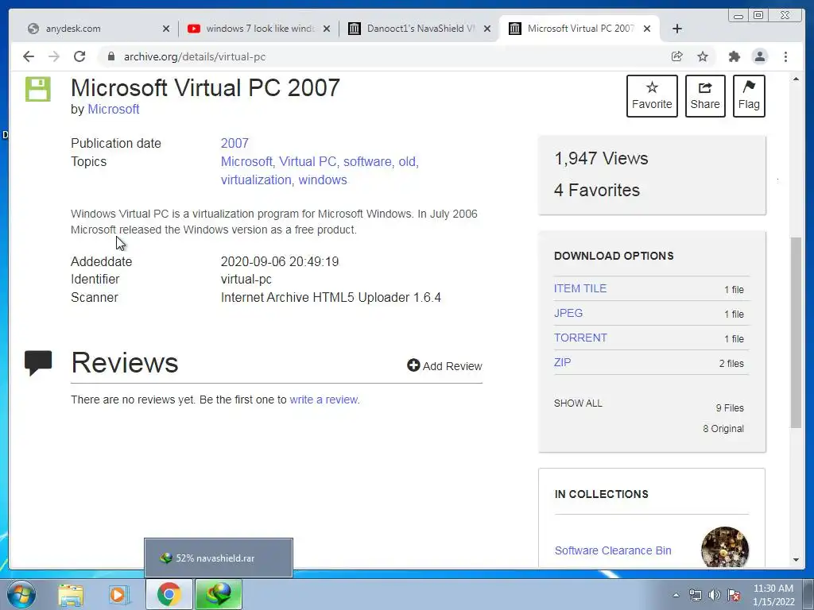Click the Chrome taskbar icon
Image resolution: width=814 pixels, height=610 pixels.
[x=169, y=594]
